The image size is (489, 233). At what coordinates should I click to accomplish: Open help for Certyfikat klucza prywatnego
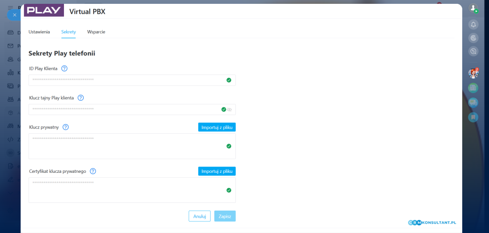tap(93, 171)
